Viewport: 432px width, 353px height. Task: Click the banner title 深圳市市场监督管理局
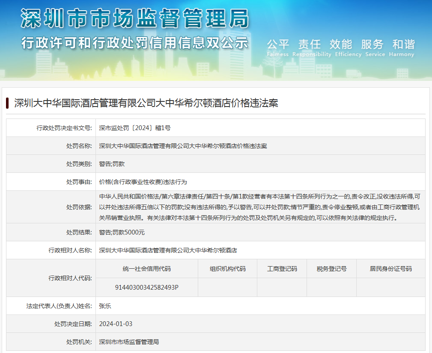(135, 18)
